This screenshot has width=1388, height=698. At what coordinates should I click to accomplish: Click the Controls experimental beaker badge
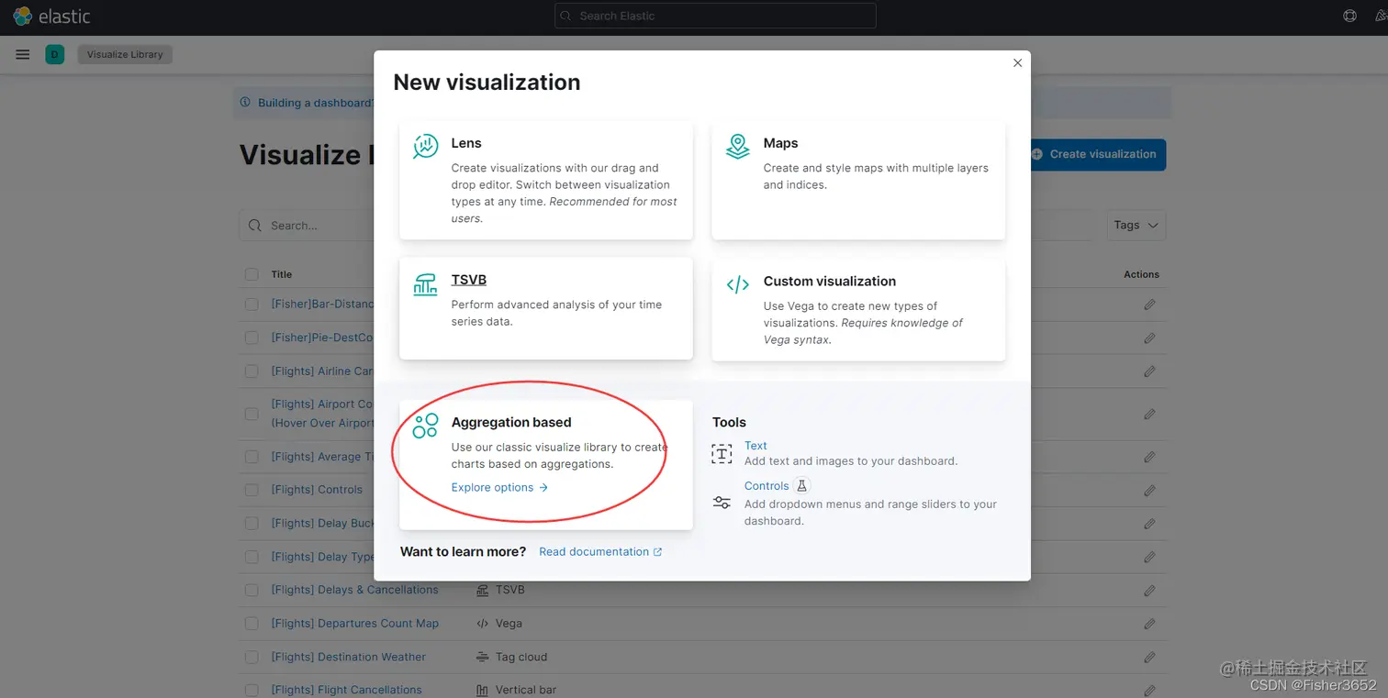[801, 486]
